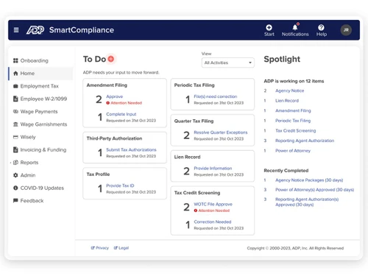Click the Feedback flag icon
This screenshot has height=276, width=368.
(x=15, y=200)
